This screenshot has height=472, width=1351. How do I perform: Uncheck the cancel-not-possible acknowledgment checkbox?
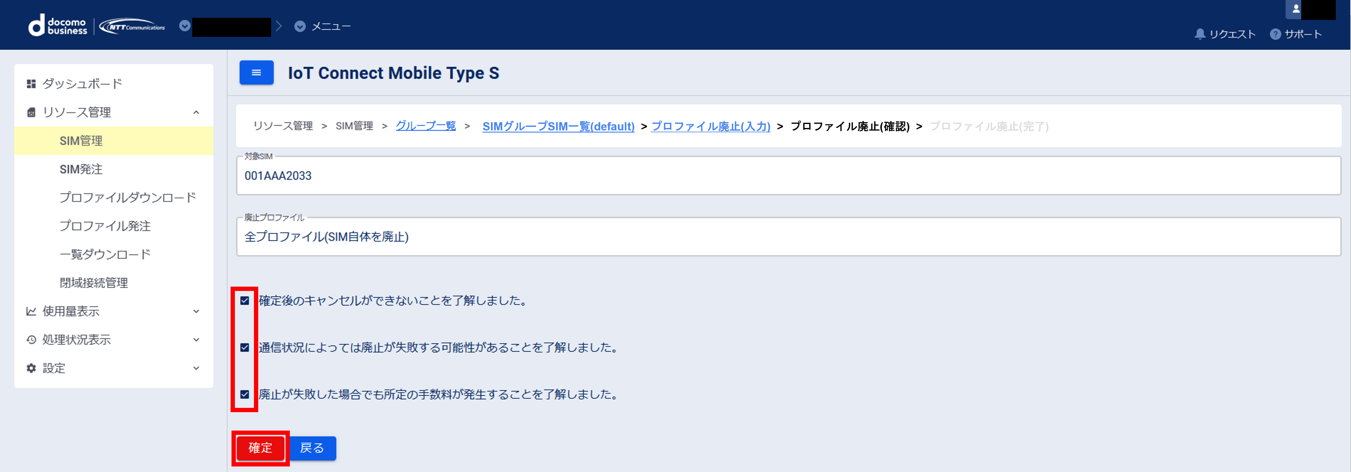point(245,300)
